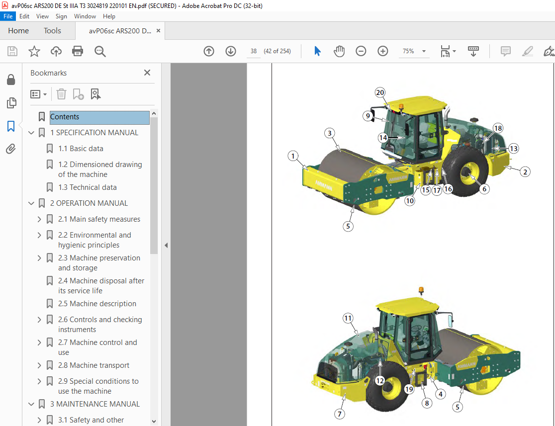Open 2.4 Machine disposal bookmark
Viewport: 555px width, 426px height.
101,285
